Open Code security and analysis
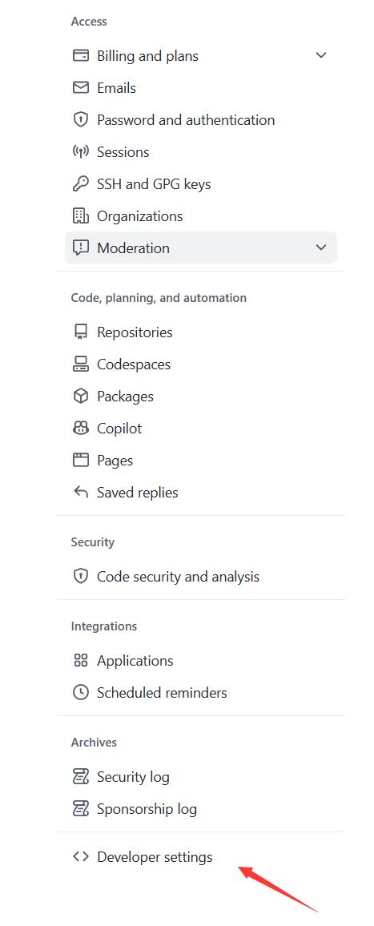 click(x=201, y=576)
